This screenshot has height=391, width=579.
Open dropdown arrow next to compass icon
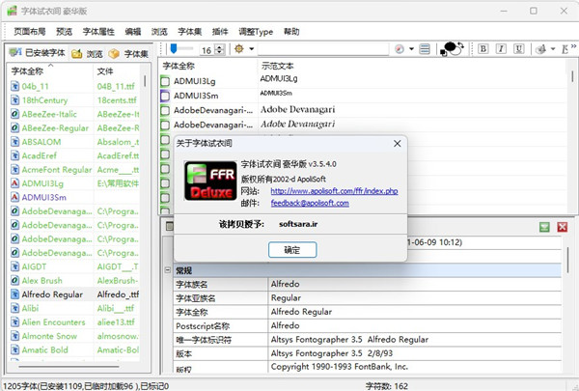tap(411, 49)
